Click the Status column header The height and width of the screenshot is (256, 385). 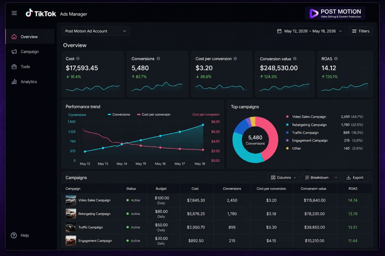131,189
